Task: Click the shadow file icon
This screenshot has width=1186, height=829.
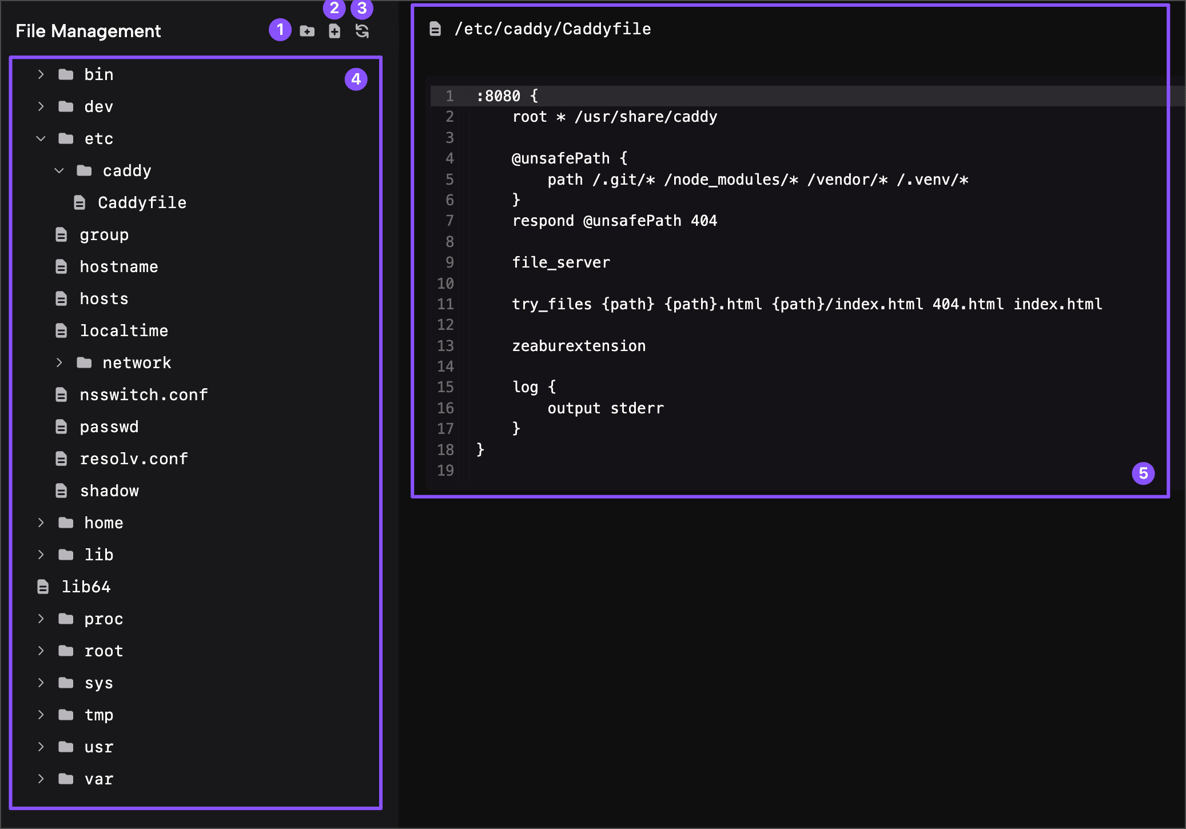Action: [61, 491]
